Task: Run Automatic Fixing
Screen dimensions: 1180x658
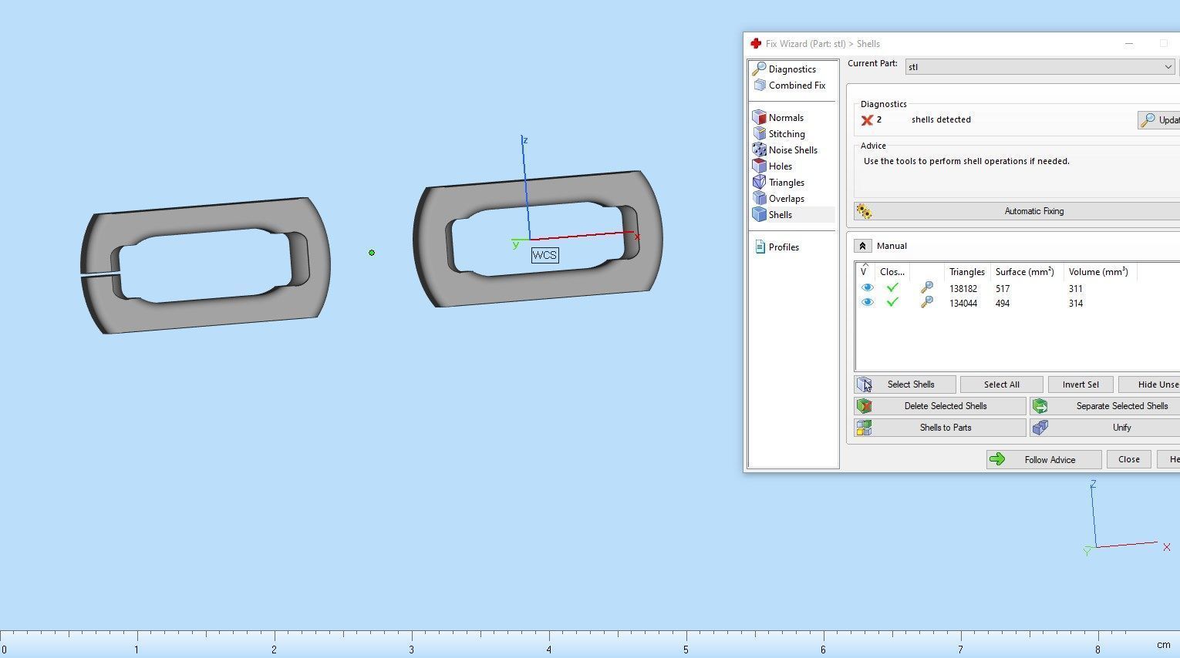Action: (1033, 211)
